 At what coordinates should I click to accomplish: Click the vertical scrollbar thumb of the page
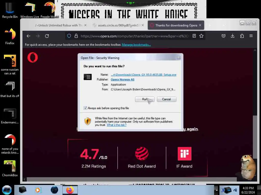[x=255, y=137]
